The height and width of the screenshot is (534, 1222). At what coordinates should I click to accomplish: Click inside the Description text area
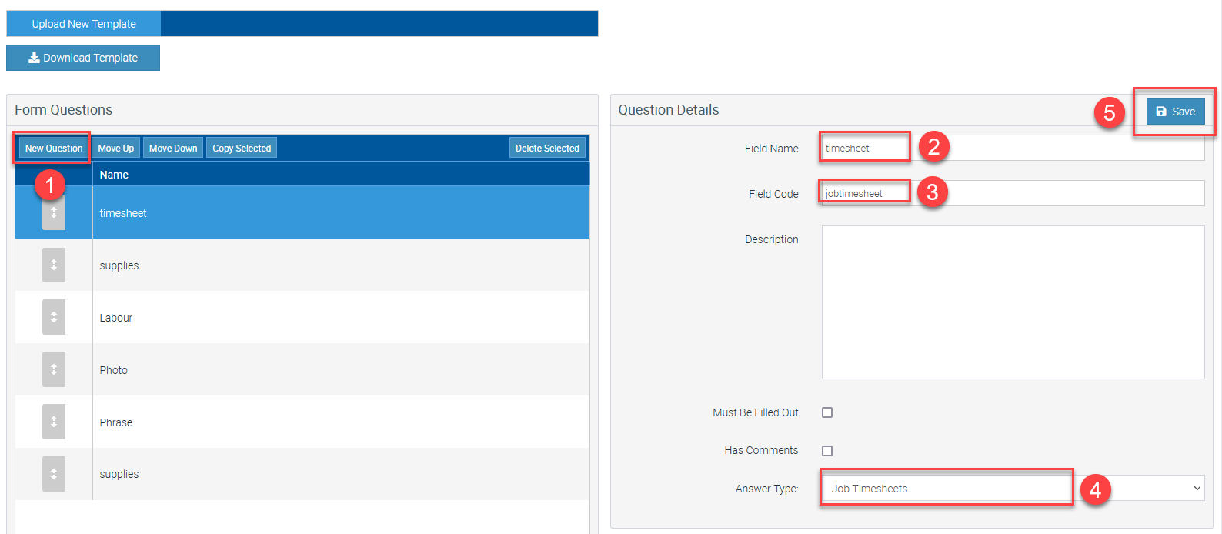pos(1012,302)
